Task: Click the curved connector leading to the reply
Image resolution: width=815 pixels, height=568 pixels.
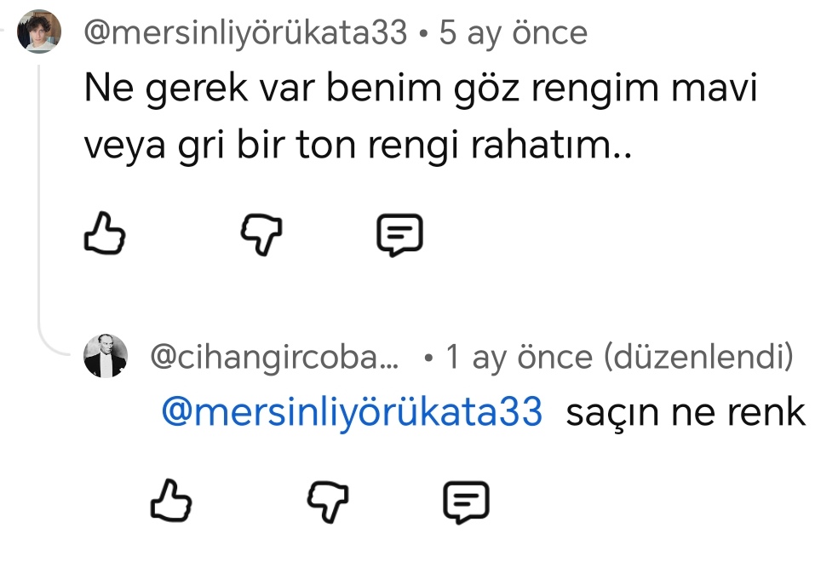Action: 53,347
